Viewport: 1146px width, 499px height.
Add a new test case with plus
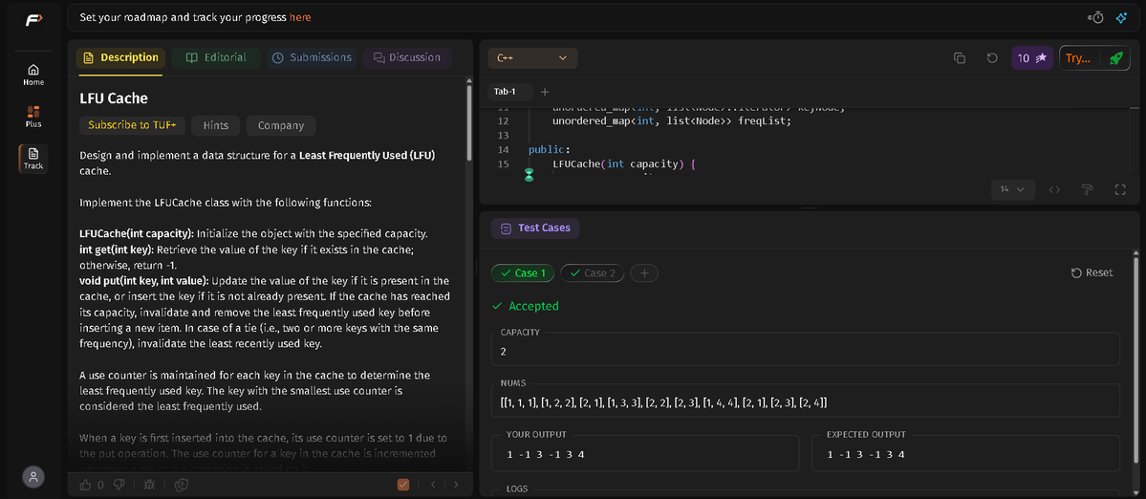[644, 273]
